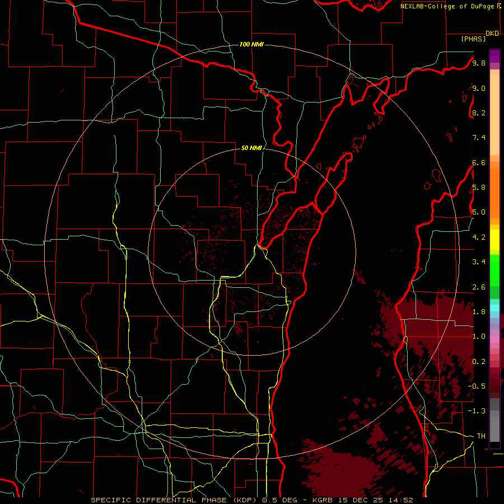Click the 9.8 value on the color scale
Screen dimensions: 504x504
[x=479, y=63]
